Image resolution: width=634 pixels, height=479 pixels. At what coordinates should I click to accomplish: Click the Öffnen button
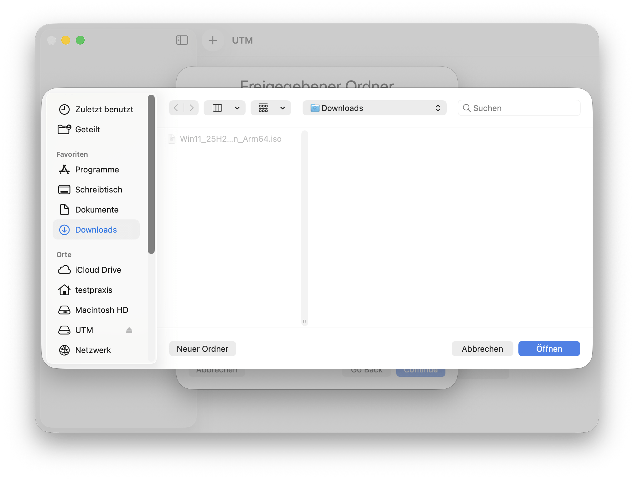pyautogui.click(x=549, y=349)
